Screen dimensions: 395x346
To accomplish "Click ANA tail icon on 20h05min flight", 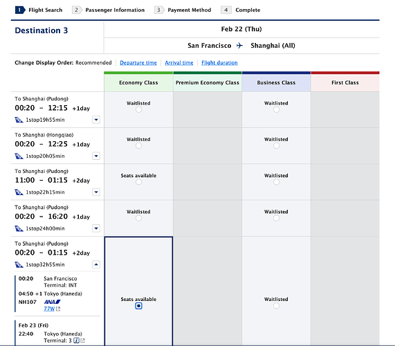I will pos(19,156).
